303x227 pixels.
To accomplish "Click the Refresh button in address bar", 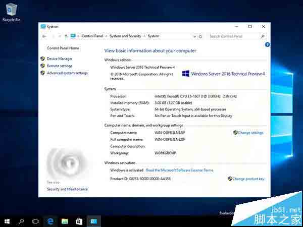I will point(200,36).
